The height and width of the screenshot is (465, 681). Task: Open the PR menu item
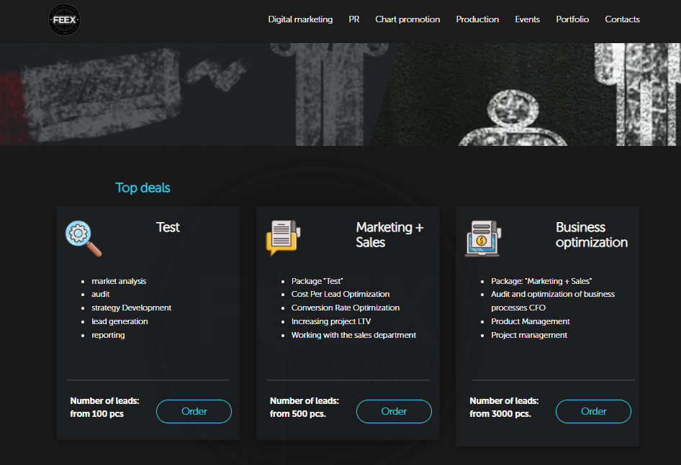coord(354,19)
